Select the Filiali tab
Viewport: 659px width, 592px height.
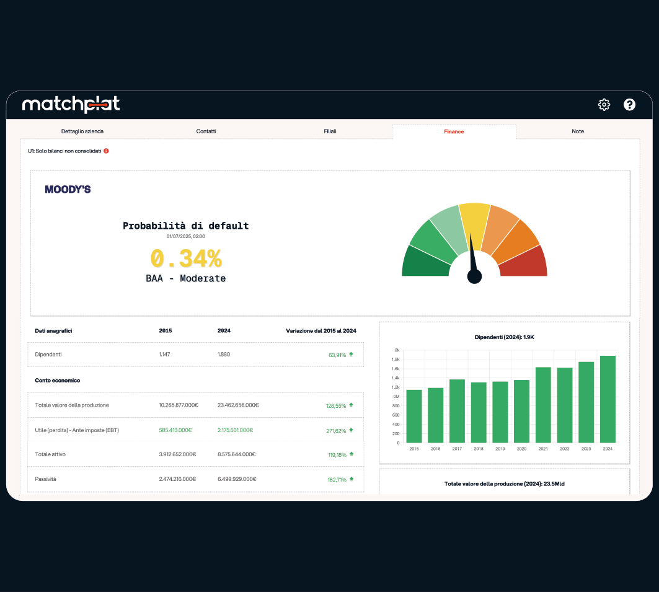(x=330, y=131)
